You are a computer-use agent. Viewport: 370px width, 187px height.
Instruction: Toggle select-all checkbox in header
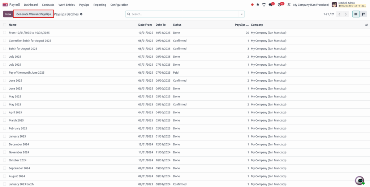[4, 25]
